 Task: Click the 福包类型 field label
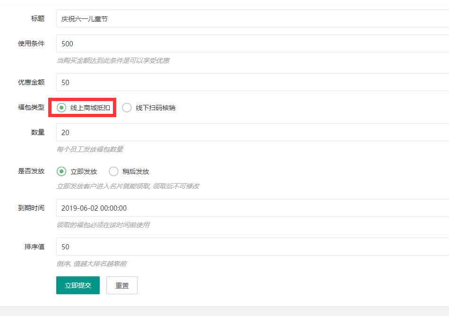pos(31,107)
